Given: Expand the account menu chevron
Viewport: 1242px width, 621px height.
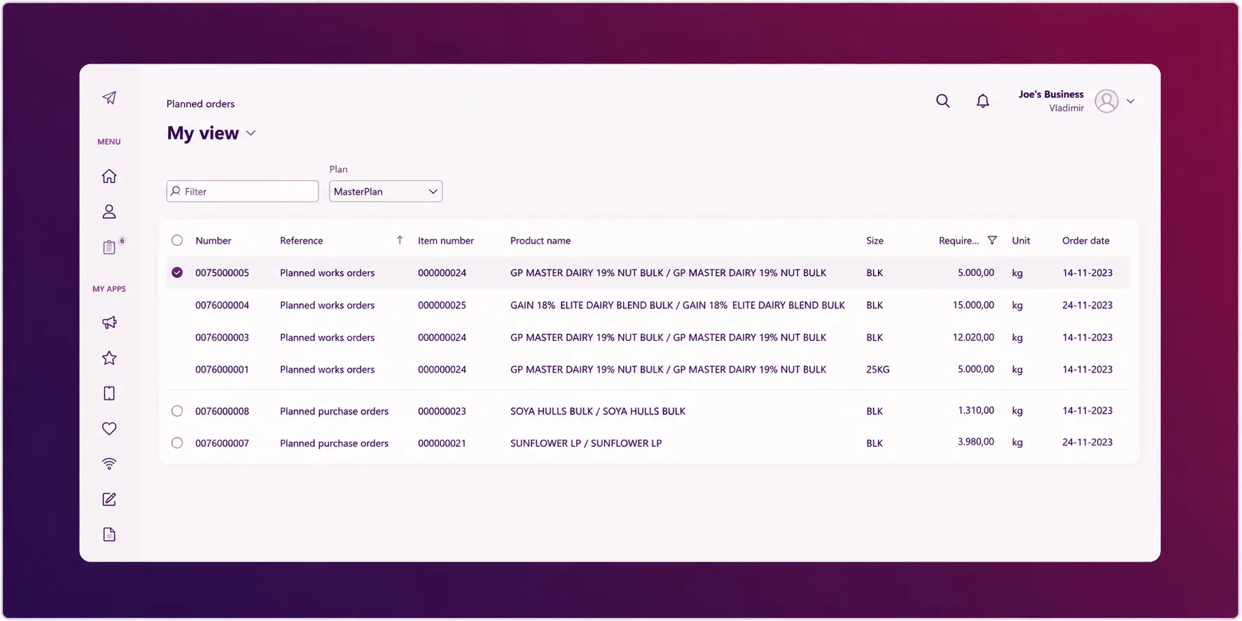Looking at the screenshot, I should (1131, 102).
